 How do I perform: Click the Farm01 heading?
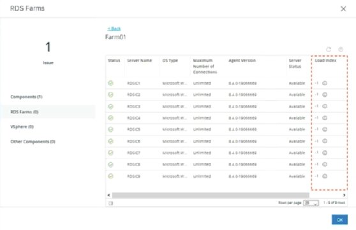coord(115,37)
